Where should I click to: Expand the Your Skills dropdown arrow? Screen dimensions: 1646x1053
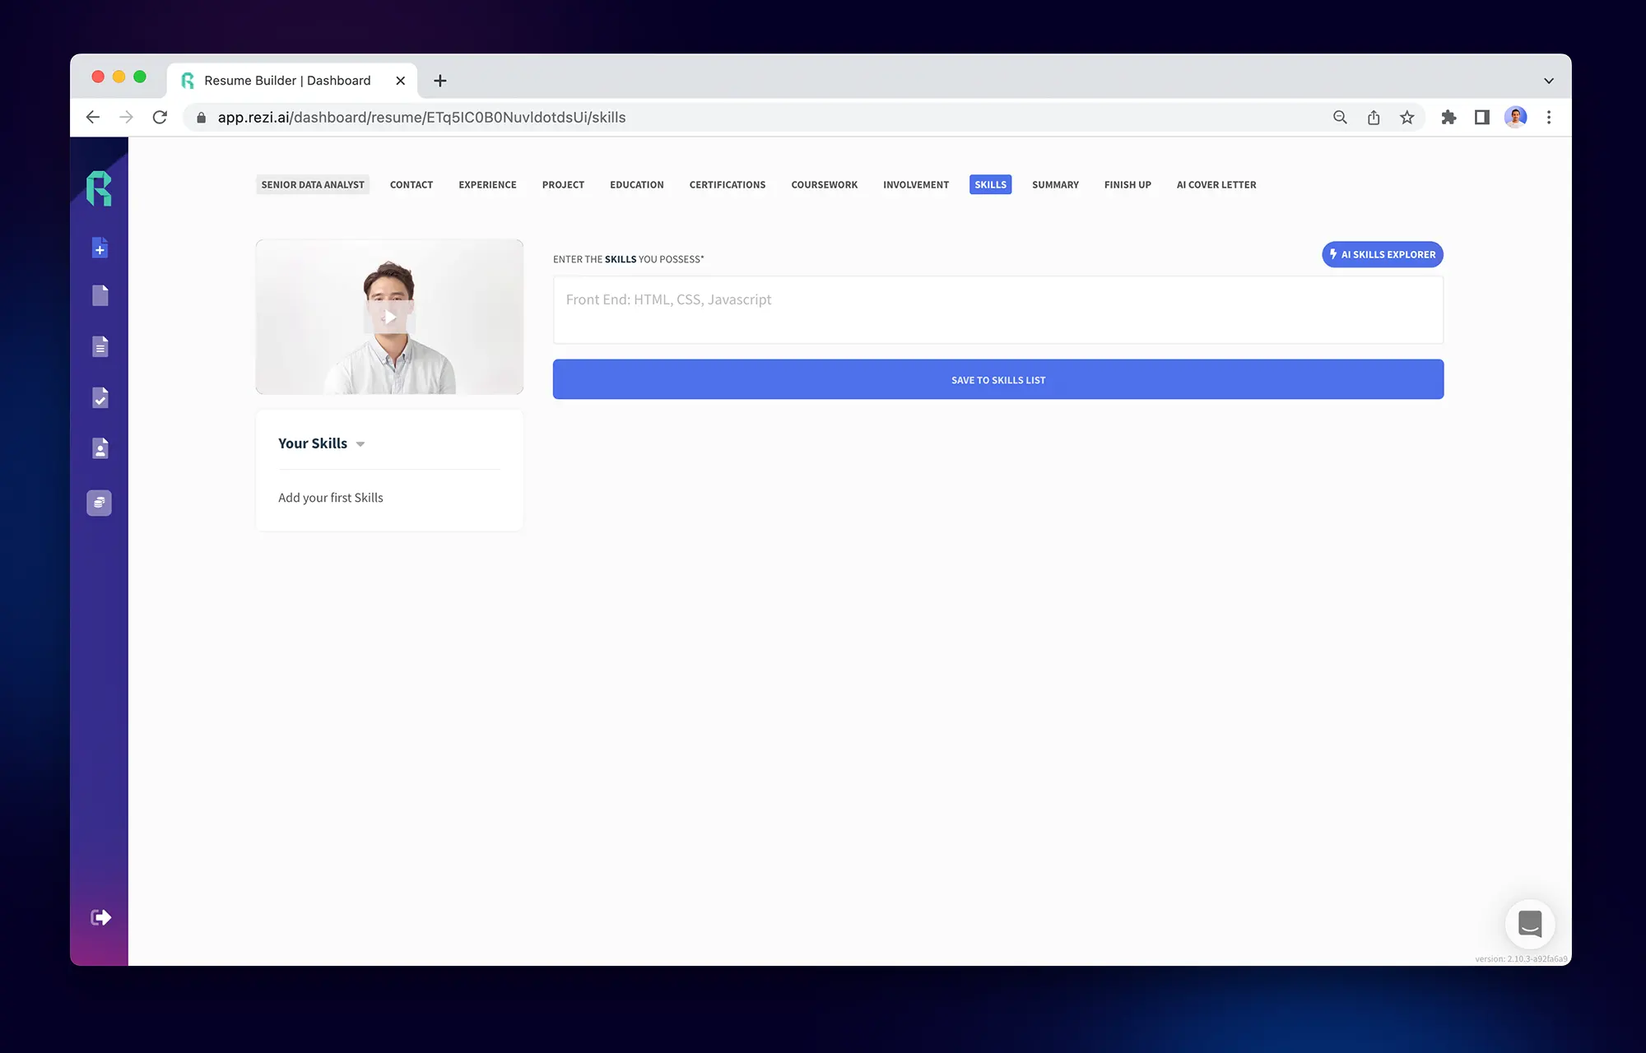tap(360, 444)
